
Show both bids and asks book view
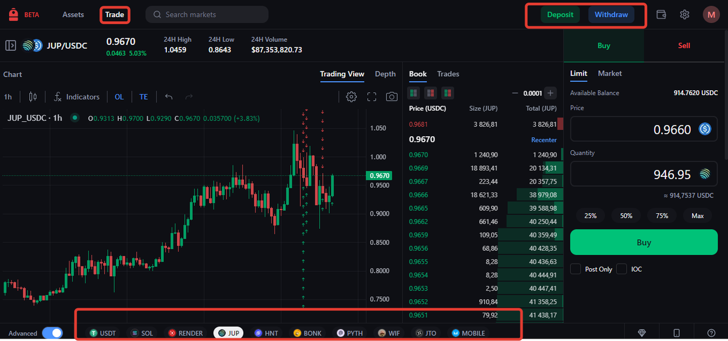[x=414, y=93]
